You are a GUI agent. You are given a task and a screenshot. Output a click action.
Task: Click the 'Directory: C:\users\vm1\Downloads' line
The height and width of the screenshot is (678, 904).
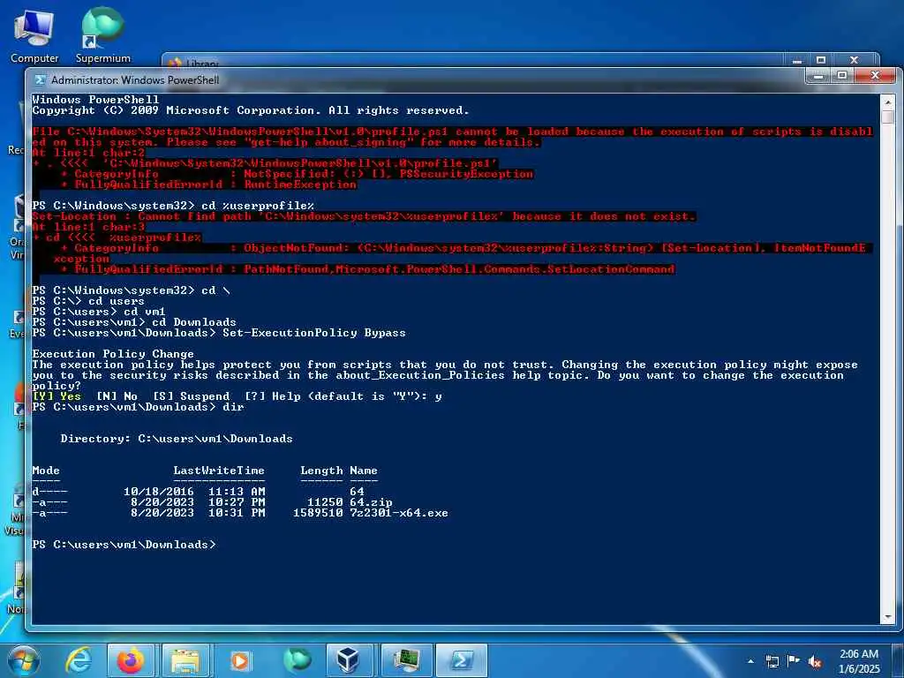click(x=177, y=439)
